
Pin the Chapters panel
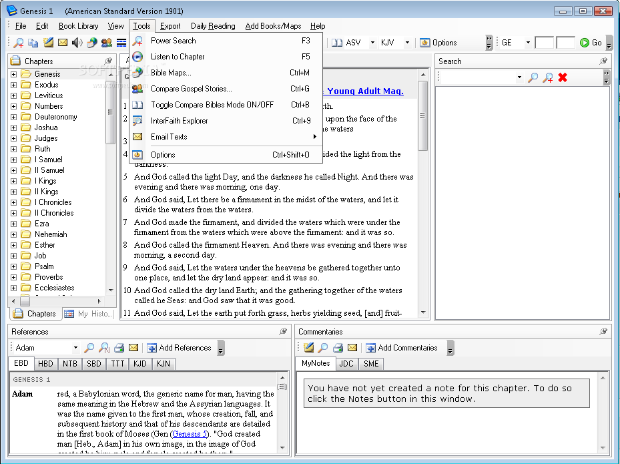(x=108, y=61)
